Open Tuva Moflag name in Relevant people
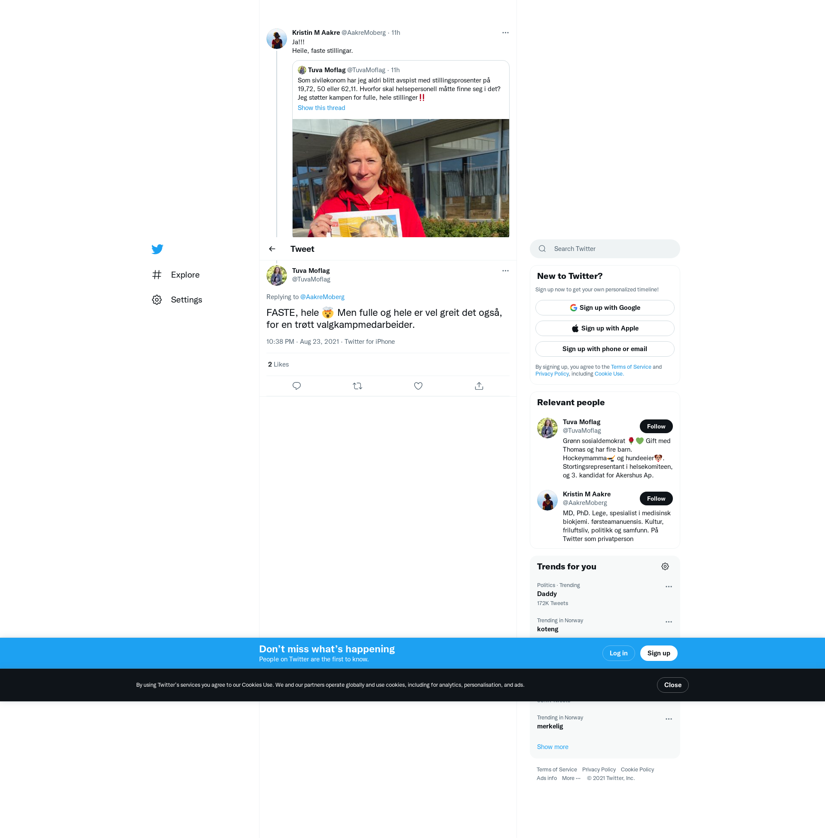 coord(581,422)
